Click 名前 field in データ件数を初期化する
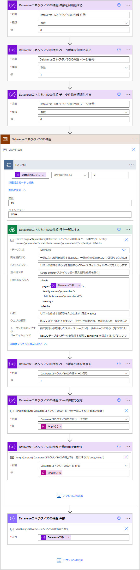The width and height of the screenshot is (140, 570). point(83,104)
